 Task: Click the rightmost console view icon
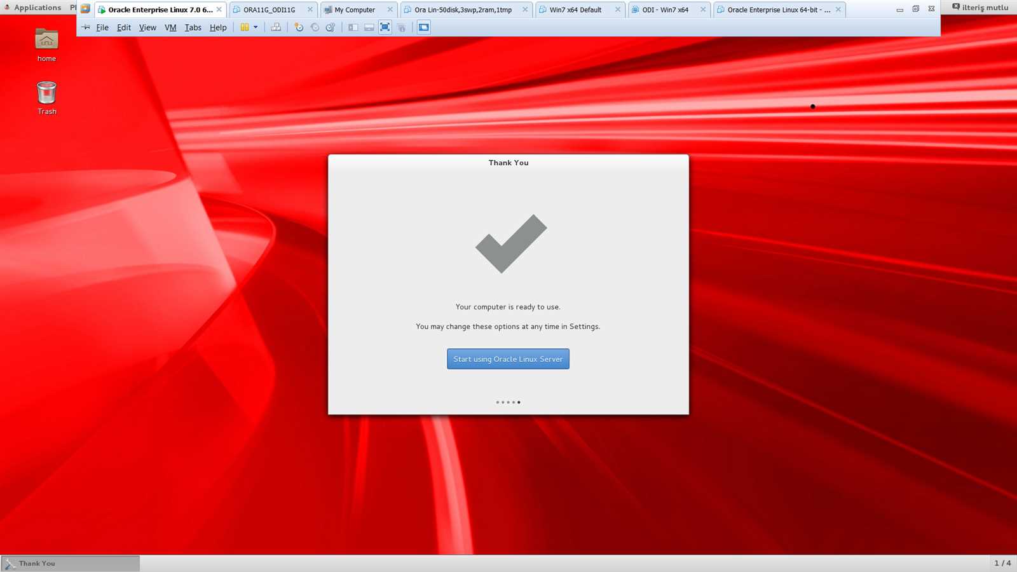point(424,27)
